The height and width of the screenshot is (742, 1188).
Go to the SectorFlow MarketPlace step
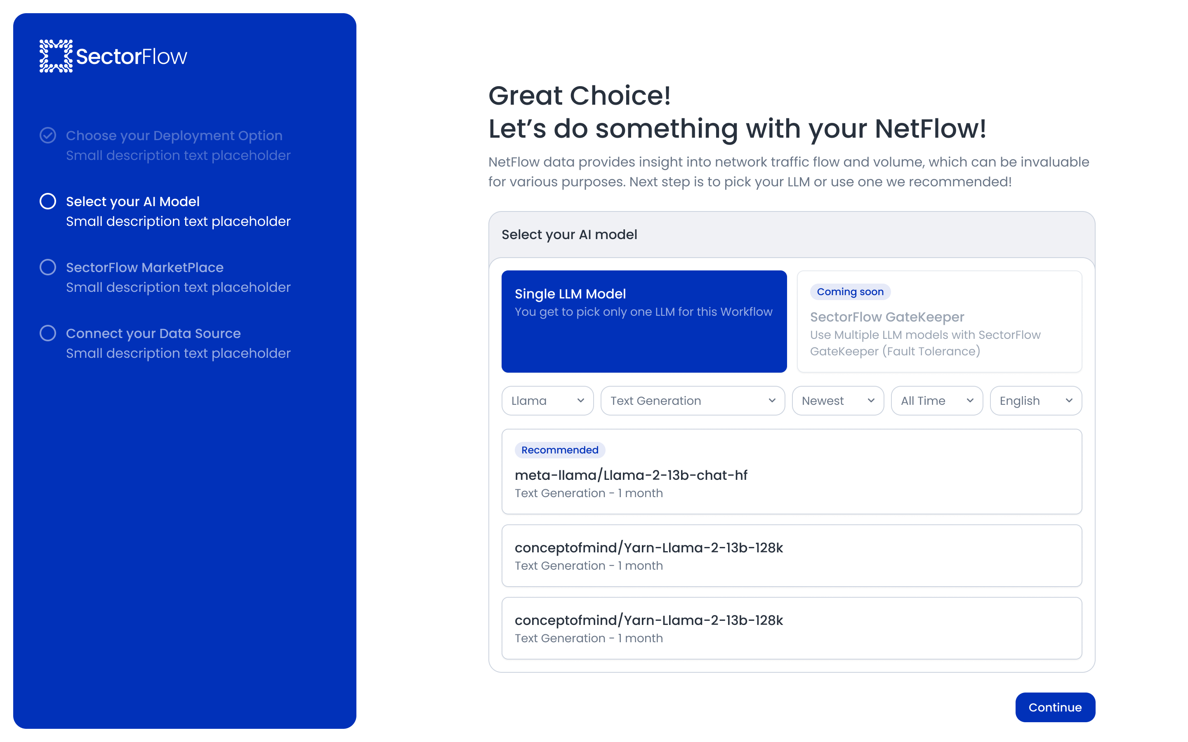144,267
